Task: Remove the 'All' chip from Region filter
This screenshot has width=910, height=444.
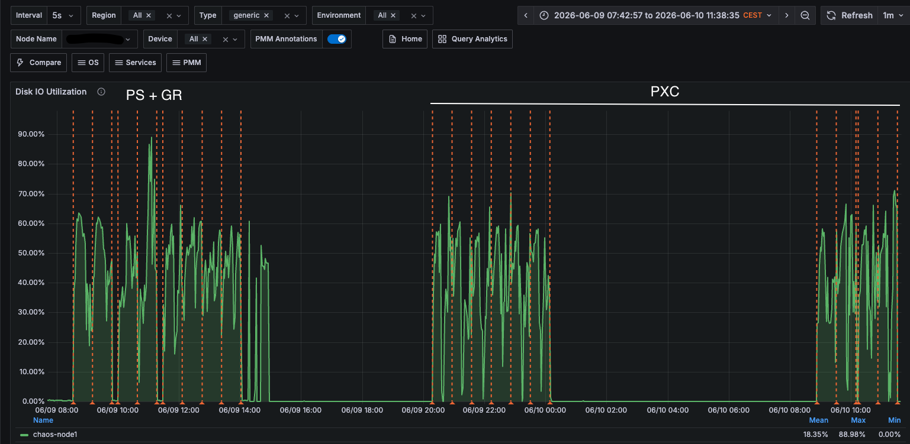Action: pyautogui.click(x=149, y=15)
